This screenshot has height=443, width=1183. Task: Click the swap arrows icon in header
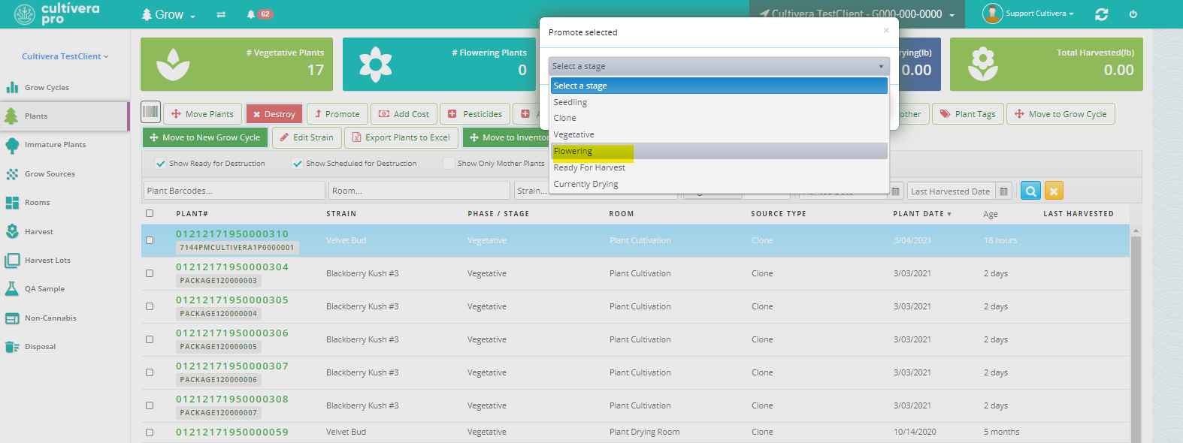coord(221,14)
